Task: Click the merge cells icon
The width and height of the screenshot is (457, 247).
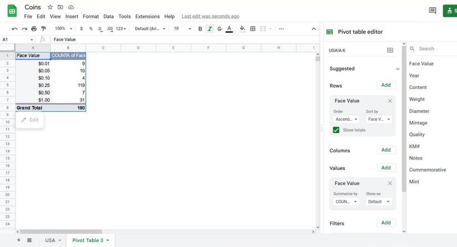Action: coord(263,29)
